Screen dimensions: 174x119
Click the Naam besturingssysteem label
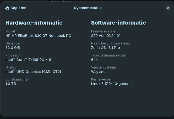click(x=111, y=43)
